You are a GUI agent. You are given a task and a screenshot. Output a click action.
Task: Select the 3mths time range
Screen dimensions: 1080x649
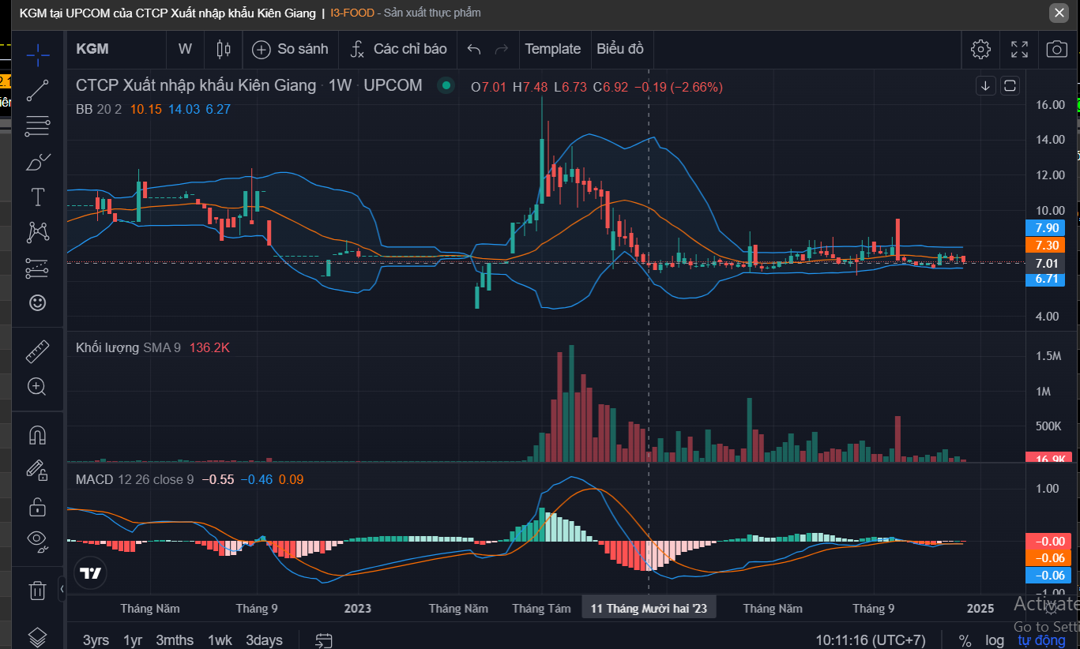175,640
